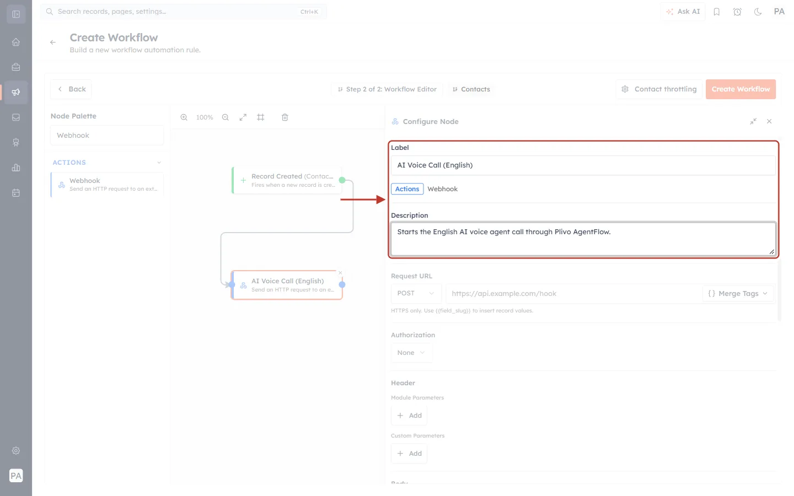Viewport: 794px width, 496px height.
Task: Open the Authorization None dropdown
Action: (411, 353)
